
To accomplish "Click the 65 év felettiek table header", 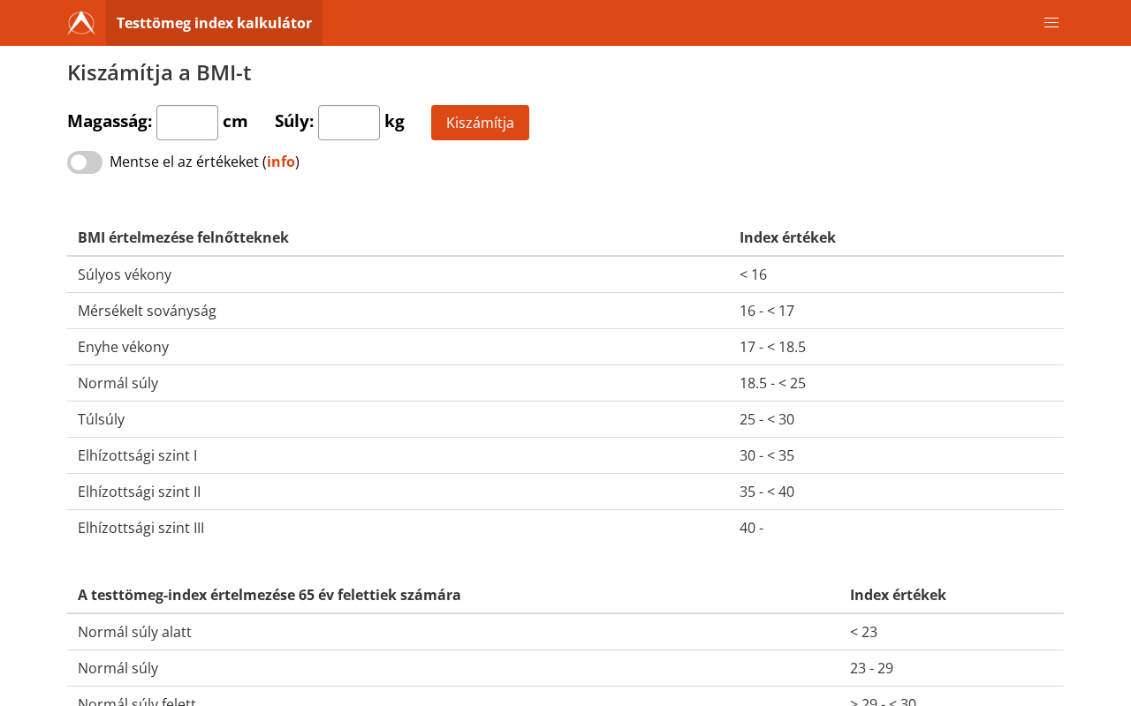I will (269, 595).
